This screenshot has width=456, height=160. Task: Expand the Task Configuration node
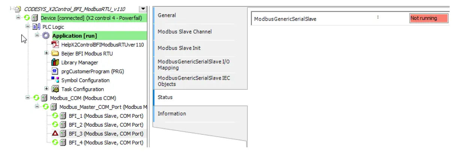47,89
